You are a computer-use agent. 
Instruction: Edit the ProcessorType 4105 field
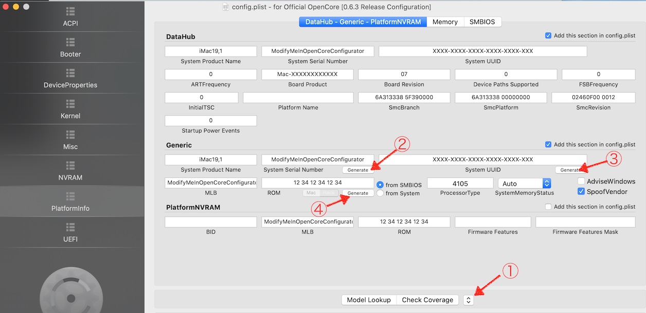click(x=460, y=183)
